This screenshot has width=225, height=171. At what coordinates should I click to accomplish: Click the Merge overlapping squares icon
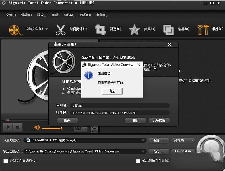tap(168, 30)
